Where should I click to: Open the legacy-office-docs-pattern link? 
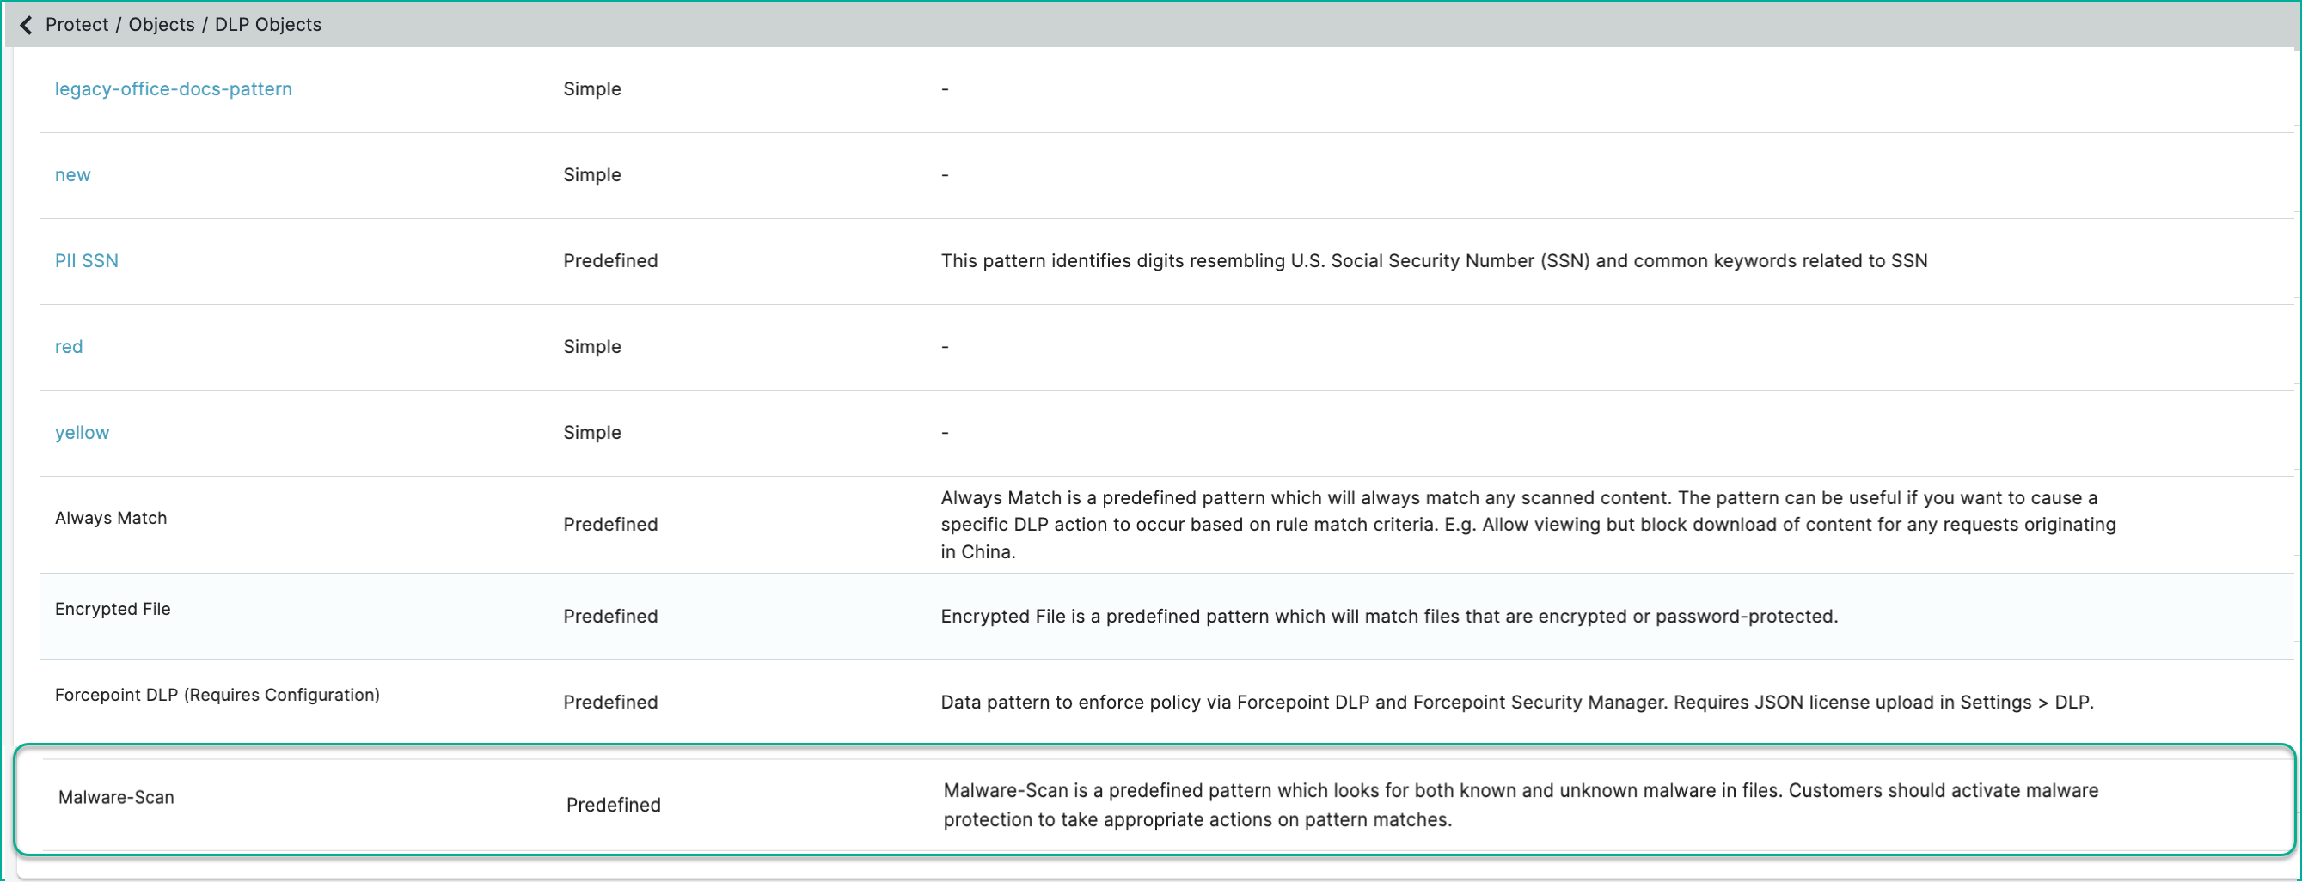pyautogui.click(x=174, y=89)
